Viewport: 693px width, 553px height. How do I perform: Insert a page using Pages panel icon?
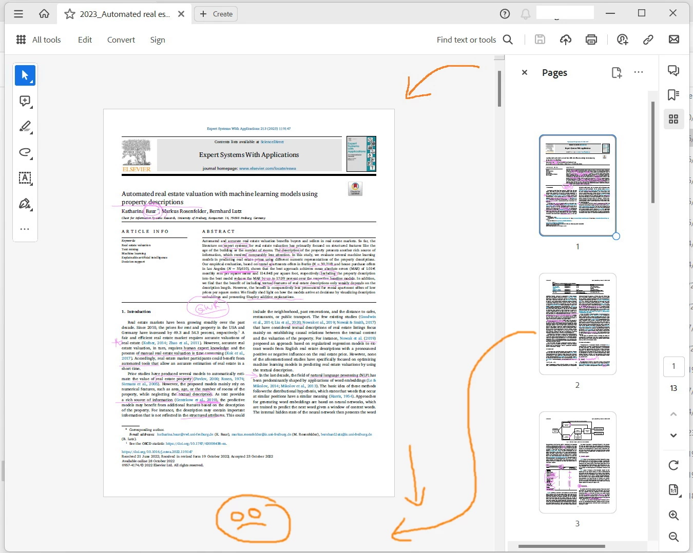coord(617,73)
